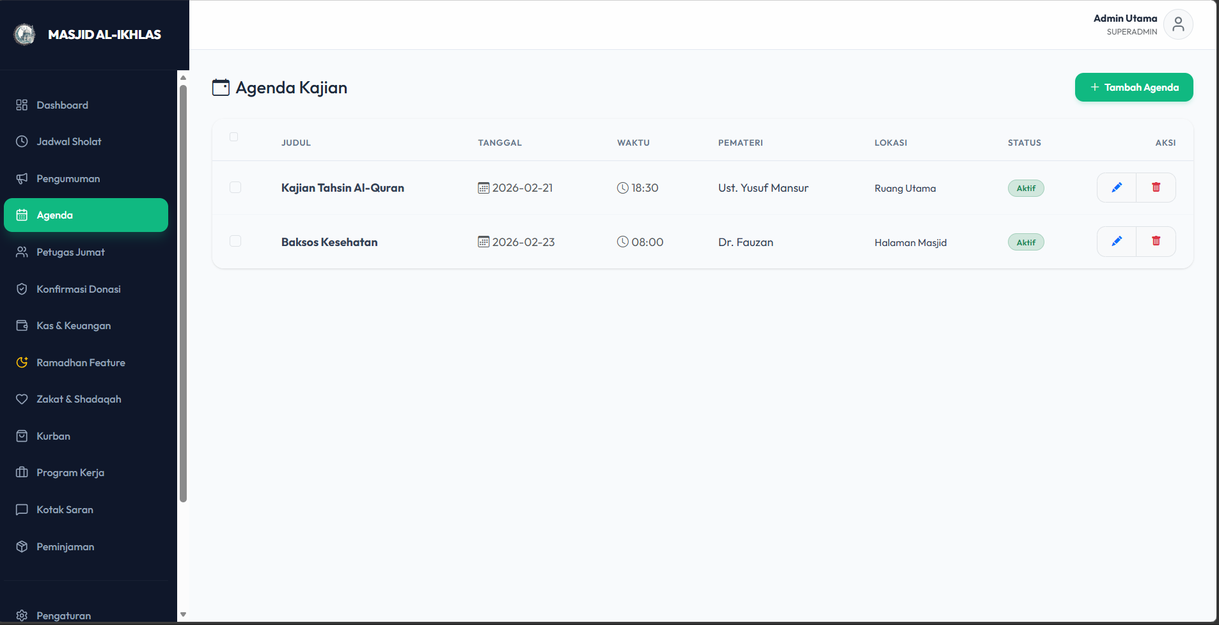Go to Jadwal Sholat page

pyautogui.click(x=86, y=141)
